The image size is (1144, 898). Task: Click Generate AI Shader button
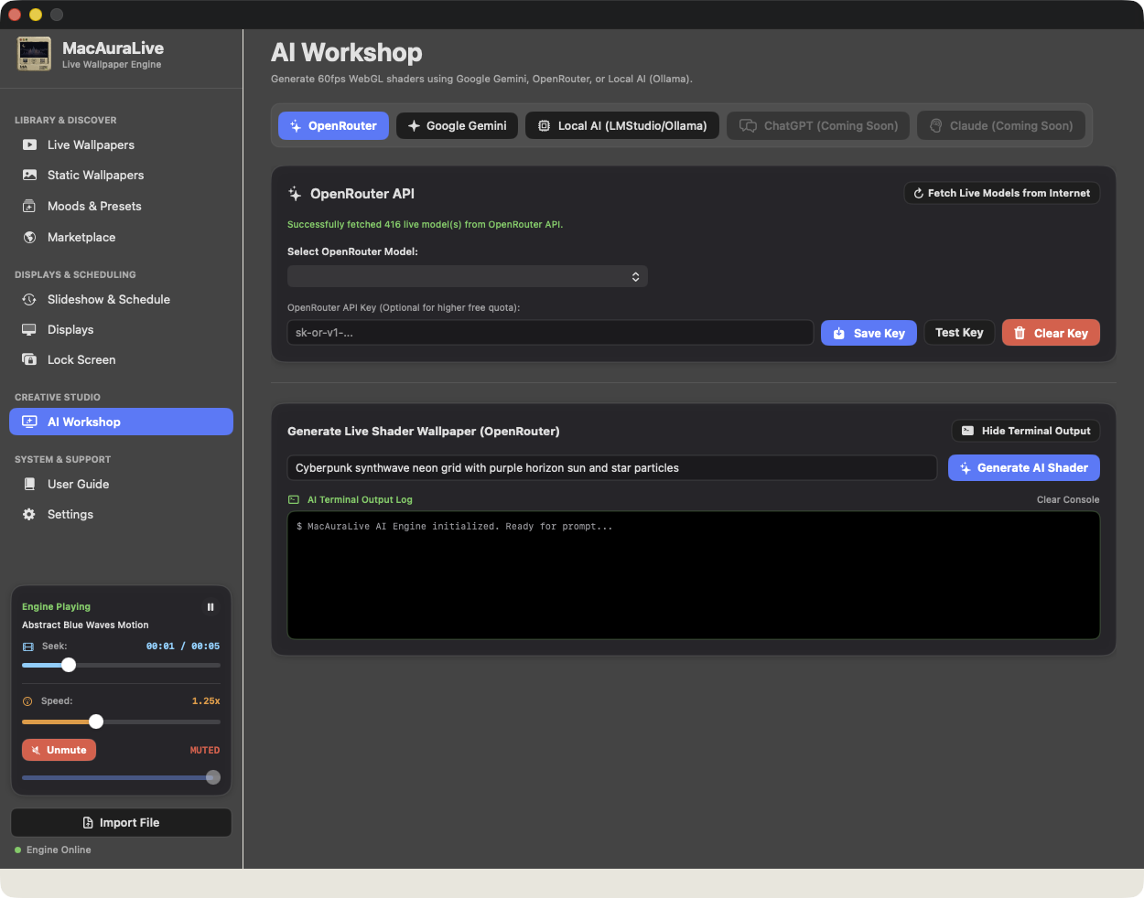(1024, 467)
